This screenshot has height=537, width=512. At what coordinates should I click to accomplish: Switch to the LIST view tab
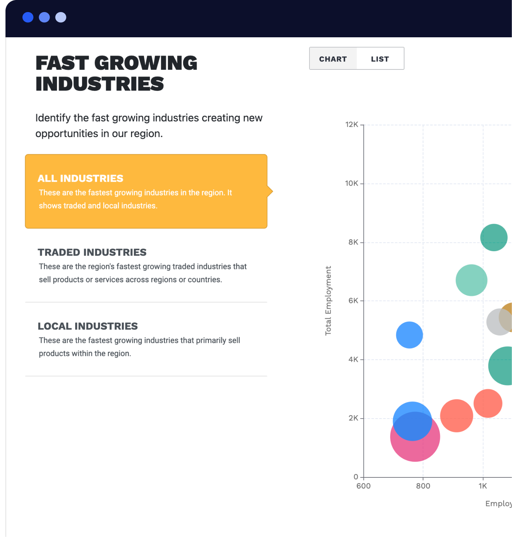pyautogui.click(x=380, y=58)
